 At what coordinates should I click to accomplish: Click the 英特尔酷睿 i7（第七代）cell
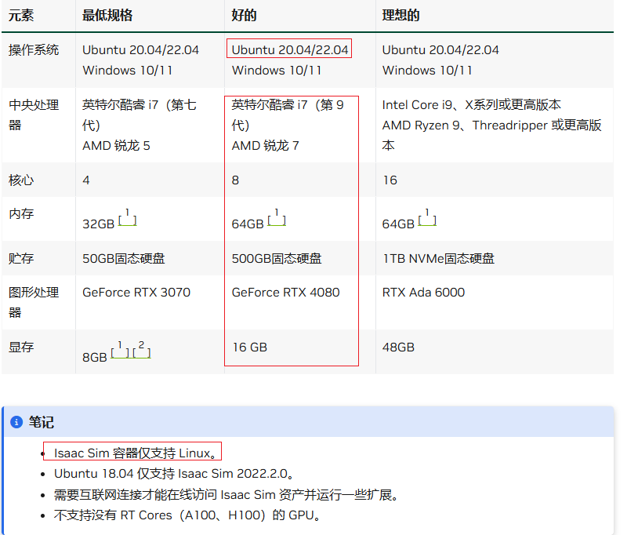(x=140, y=115)
